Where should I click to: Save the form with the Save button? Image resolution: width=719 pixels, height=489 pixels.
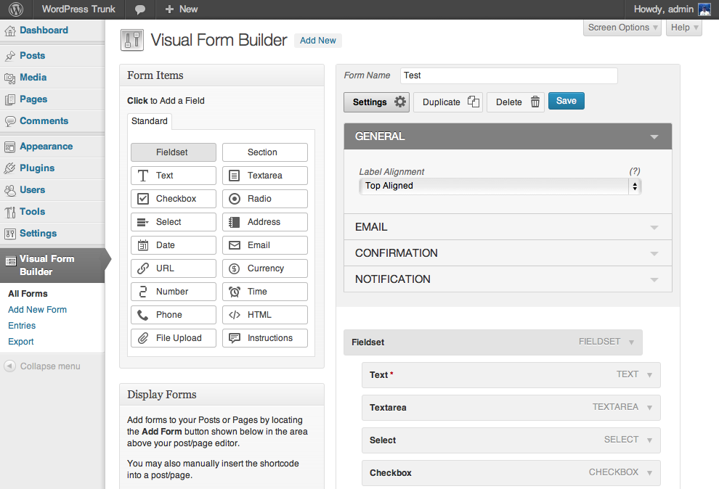tap(566, 102)
